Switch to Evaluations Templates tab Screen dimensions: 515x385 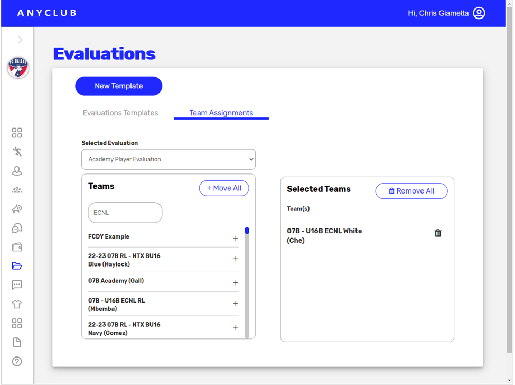click(120, 113)
